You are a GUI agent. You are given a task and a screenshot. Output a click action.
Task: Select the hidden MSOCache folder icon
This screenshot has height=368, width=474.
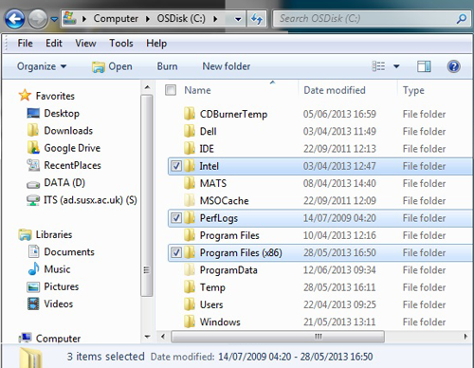pos(190,200)
